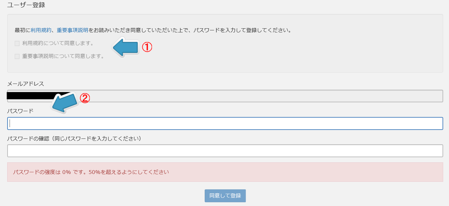Click the 重要事項説明について同意します label text
The width and height of the screenshot is (449, 206).
(x=63, y=56)
